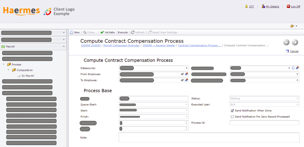The image size is (304, 147).
Task: Click the Haermes logo
Action: pyautogui.click(x=21, y=11)
